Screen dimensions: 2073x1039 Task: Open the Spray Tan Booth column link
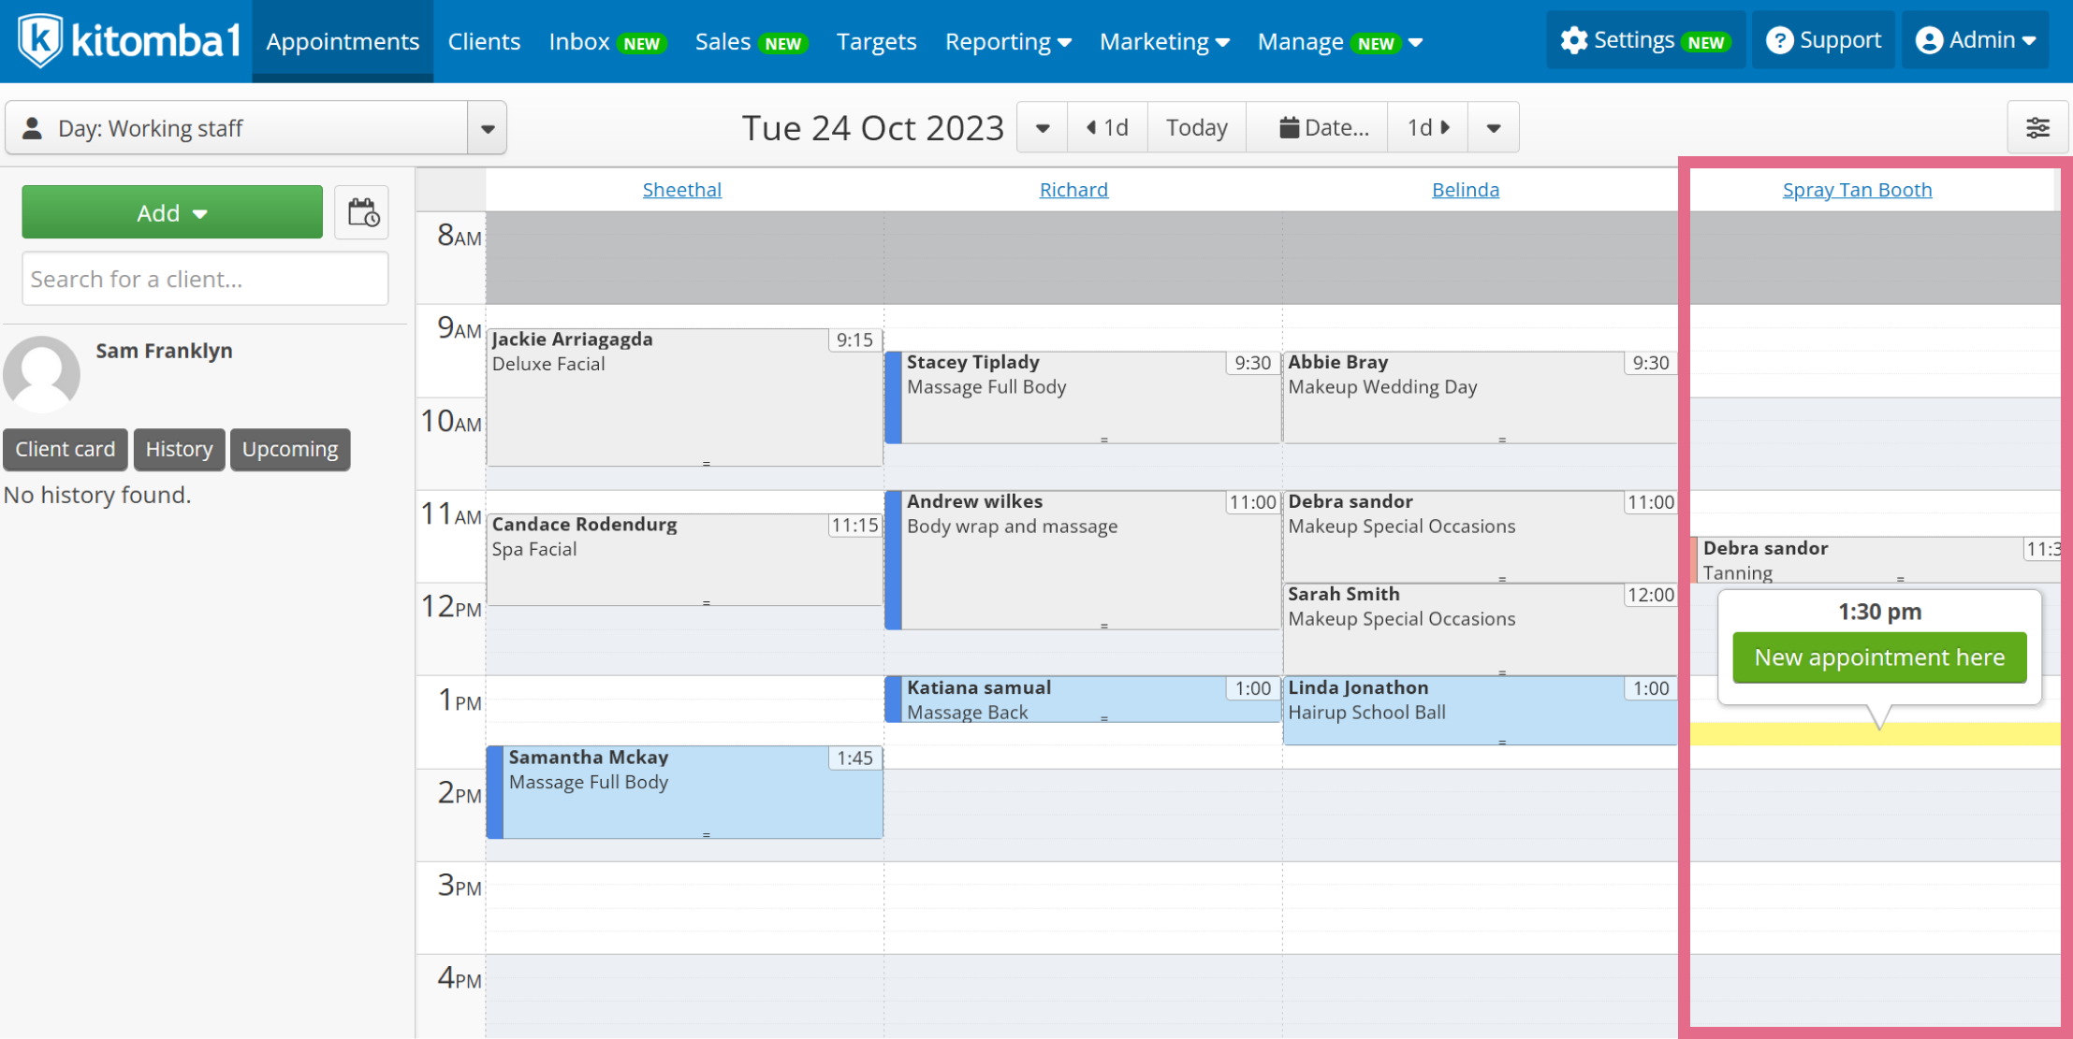point(1857,190)
